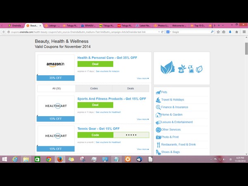Switch to the Listings browser tab
The image size is (248, 186).
click(52, 26)
